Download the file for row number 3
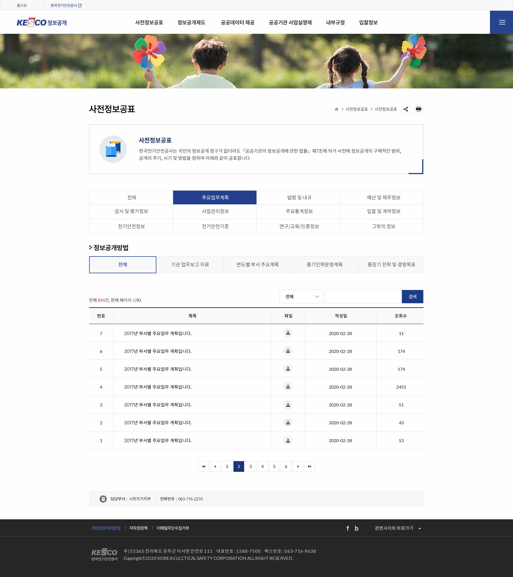 click(288, 405)
